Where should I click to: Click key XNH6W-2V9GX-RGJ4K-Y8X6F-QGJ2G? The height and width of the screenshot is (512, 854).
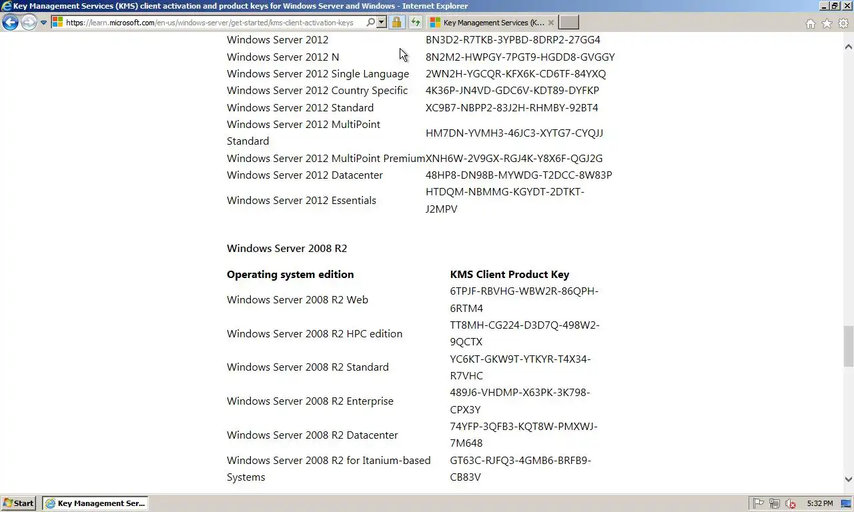tap(514, 159)
